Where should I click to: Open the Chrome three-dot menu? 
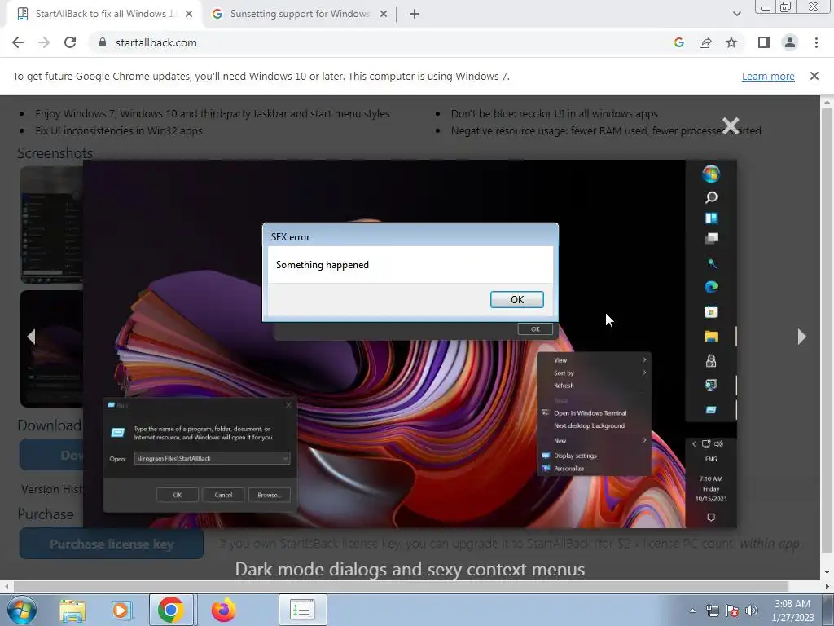coord(816,42)
